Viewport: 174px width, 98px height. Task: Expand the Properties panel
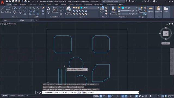click(x=123, y=17)
